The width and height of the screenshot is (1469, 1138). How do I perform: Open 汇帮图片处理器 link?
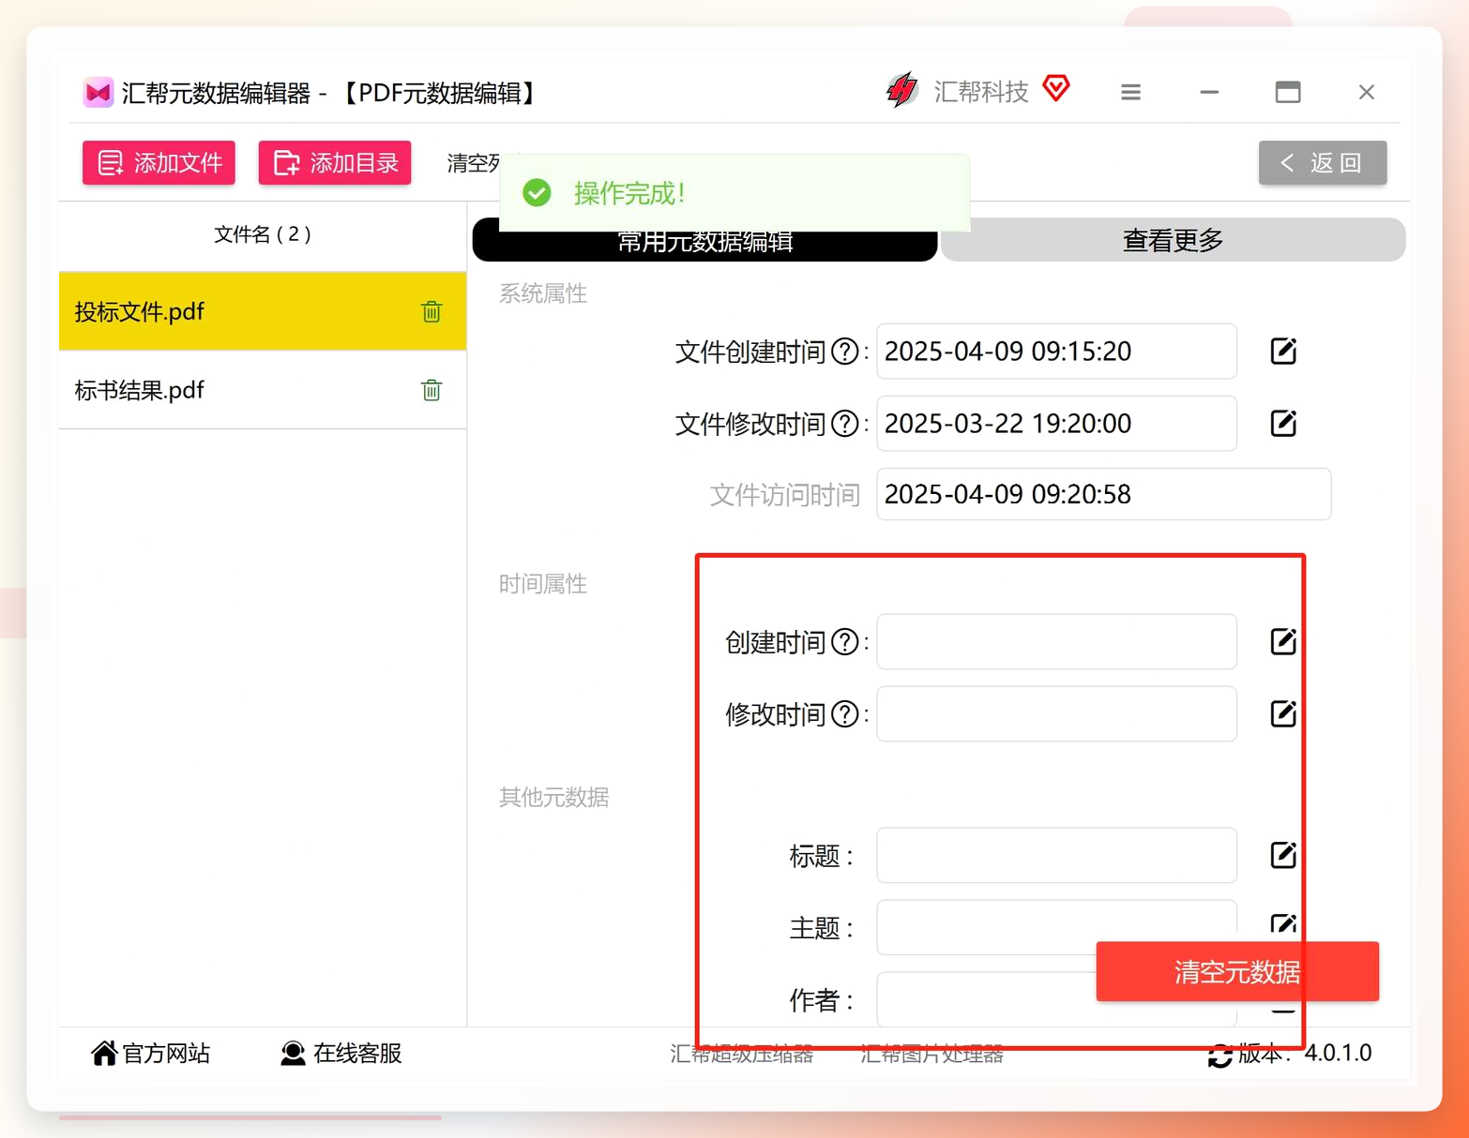[932, 1054]
